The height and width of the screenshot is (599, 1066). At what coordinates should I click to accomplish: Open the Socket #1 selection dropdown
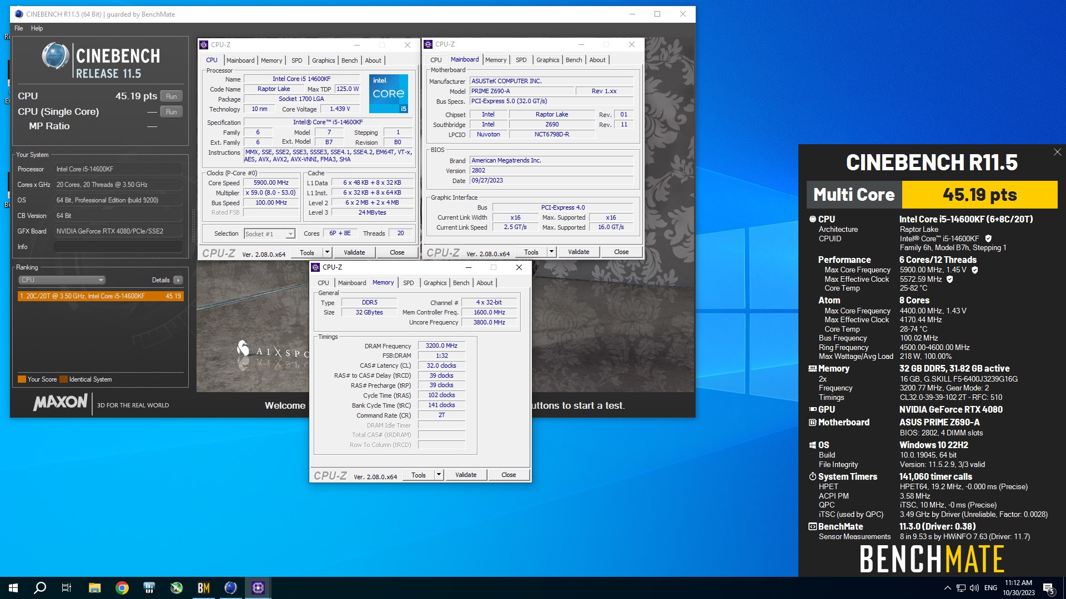coord(269,233)
